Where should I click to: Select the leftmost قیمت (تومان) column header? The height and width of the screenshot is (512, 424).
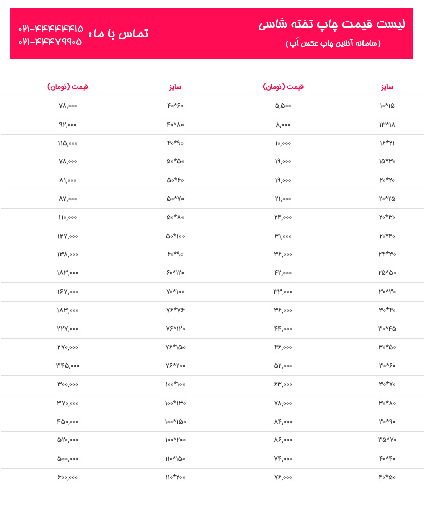68,87
